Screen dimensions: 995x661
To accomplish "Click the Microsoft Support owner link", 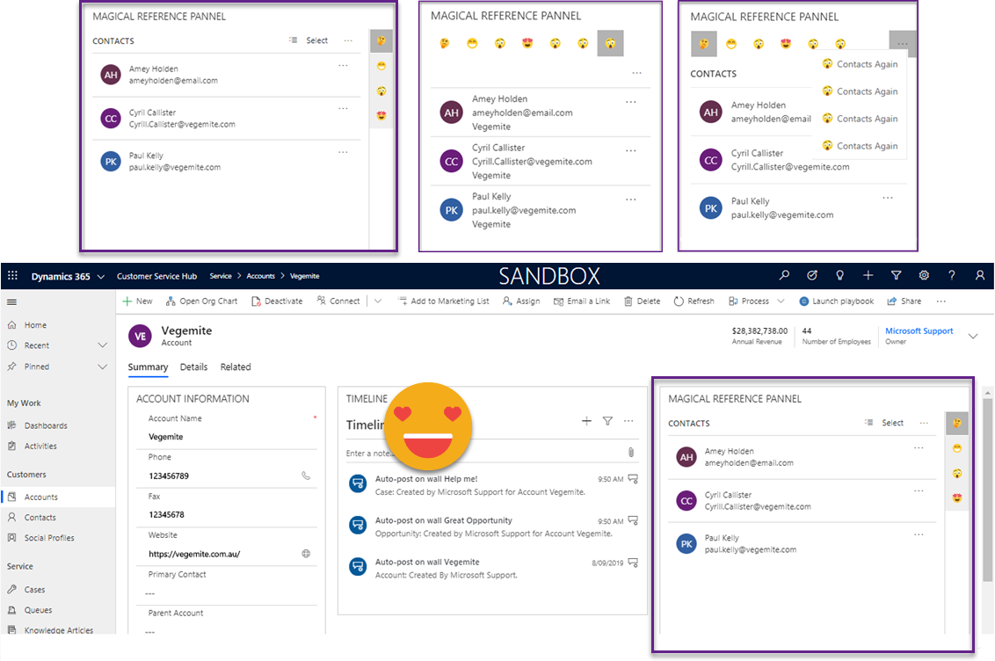I will 919,331.
